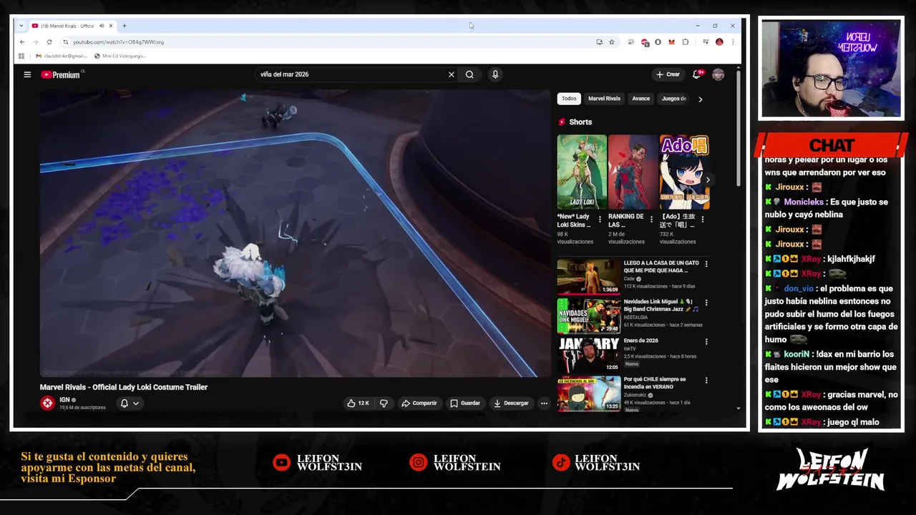Go back using browser back arrow

click(x=22, y=42)
